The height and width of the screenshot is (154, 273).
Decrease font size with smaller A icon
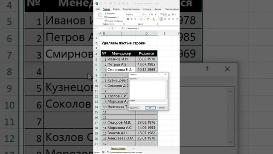click(156, 15)
